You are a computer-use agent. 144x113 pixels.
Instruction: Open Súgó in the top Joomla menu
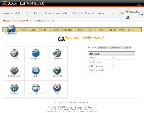tap(123, 13)
